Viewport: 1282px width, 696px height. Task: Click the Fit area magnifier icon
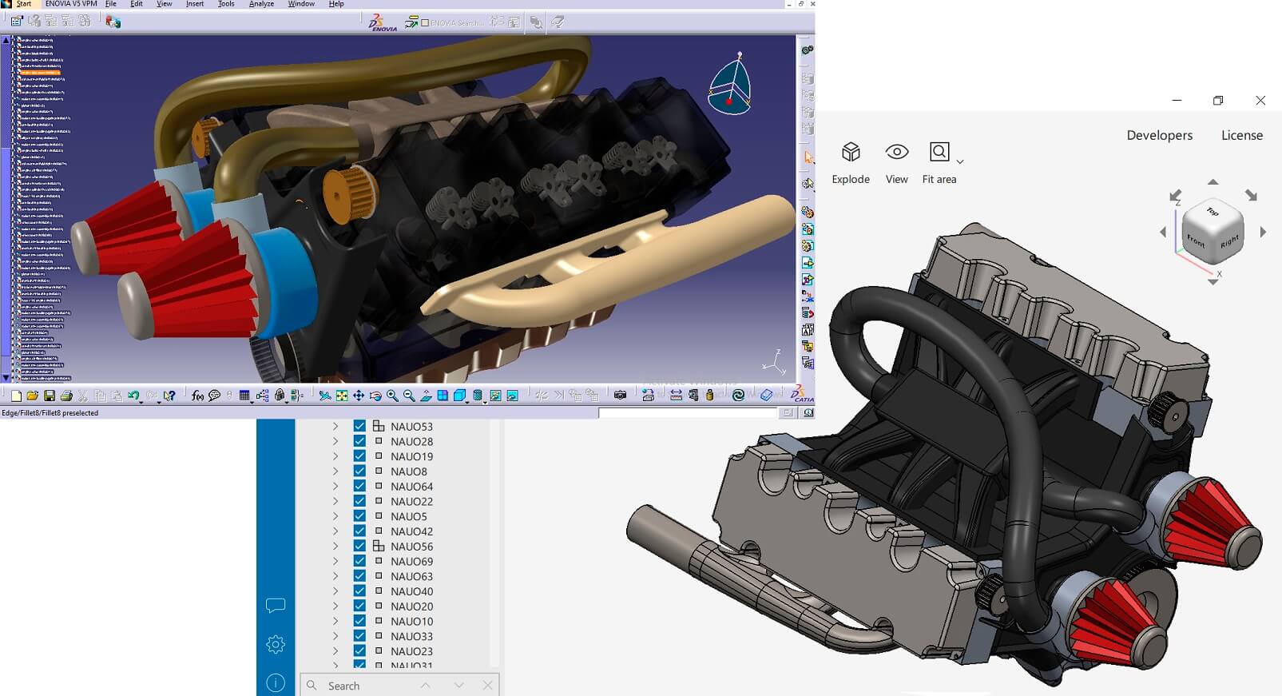[939, 152]
